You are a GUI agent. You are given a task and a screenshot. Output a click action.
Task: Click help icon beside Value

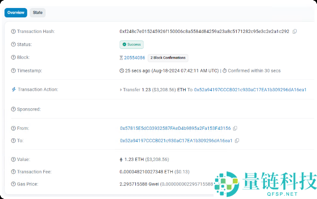click(x=13, y=159)
